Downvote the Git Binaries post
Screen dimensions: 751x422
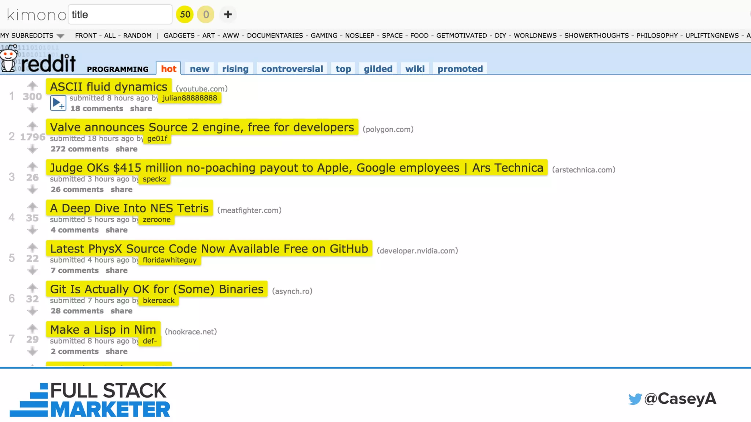point(32,311)
